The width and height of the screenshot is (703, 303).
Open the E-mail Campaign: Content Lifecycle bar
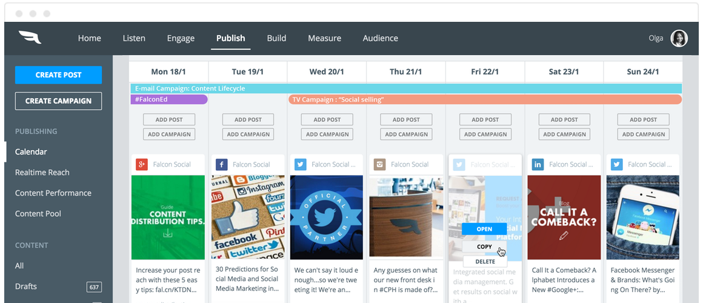(406, 88)
